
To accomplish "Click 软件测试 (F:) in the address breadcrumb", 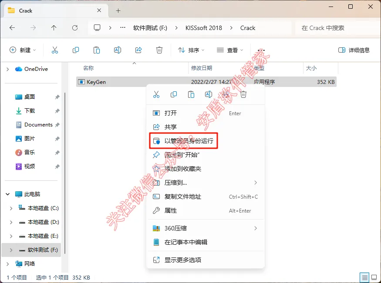I will coord(150,28).
